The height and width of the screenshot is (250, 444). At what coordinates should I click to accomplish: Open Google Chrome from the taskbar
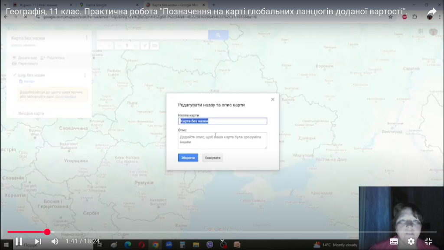[x=155, y=245]
